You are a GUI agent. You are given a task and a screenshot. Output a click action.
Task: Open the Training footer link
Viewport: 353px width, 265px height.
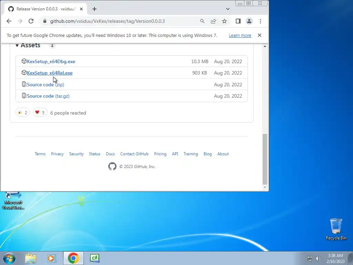(191, 154)
